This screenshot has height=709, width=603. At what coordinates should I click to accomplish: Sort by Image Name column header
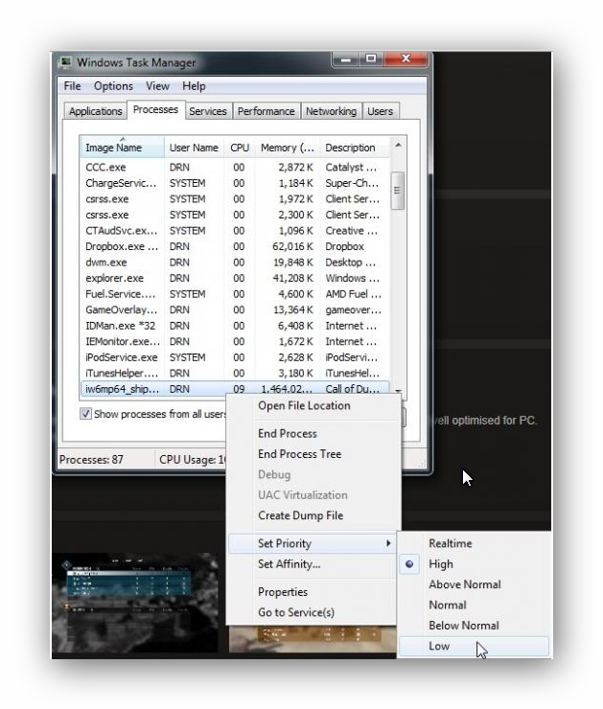point(122,148)
